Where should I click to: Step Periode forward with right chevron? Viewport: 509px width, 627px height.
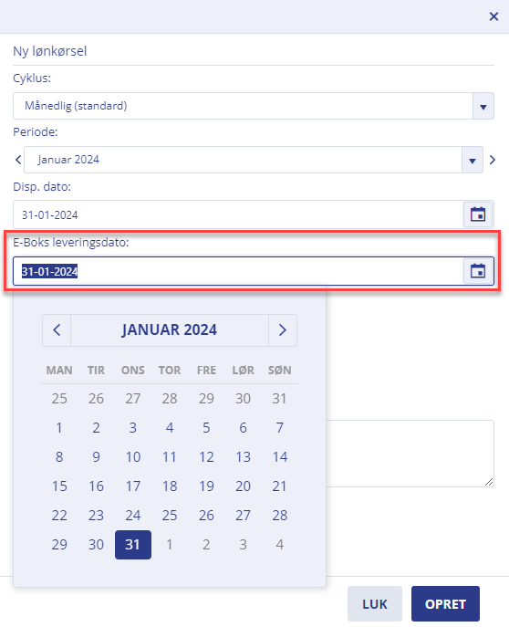[x=493, y=160]
